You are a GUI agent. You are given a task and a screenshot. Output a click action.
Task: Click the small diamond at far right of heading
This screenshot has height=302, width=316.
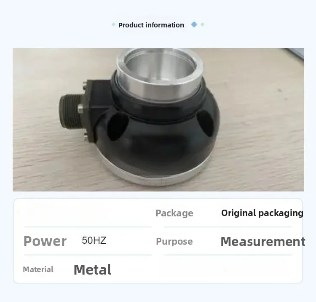(202, 24)
